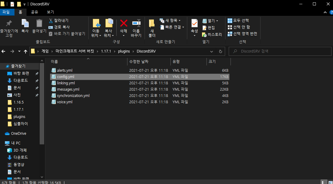Viewport: 333px width, 184px height.
Task: Open 심플자이 folder in navigation pane
Action: [x=21, y=124]
